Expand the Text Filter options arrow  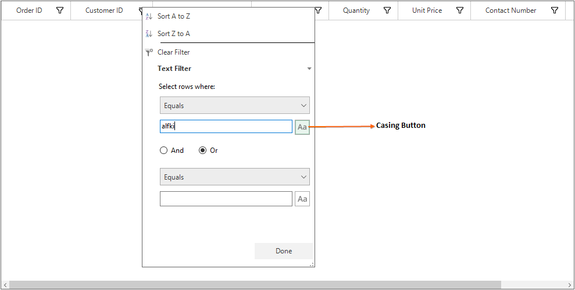(309, 69)
